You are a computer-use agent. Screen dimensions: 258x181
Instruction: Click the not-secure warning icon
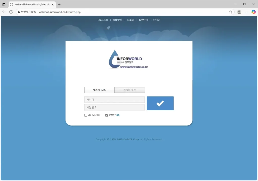(x=19, y=12)
